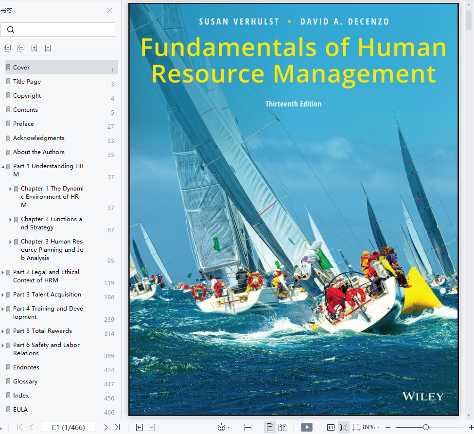Go to the previous page
Viewport: 474px width, 434px height.
point(31,427)
